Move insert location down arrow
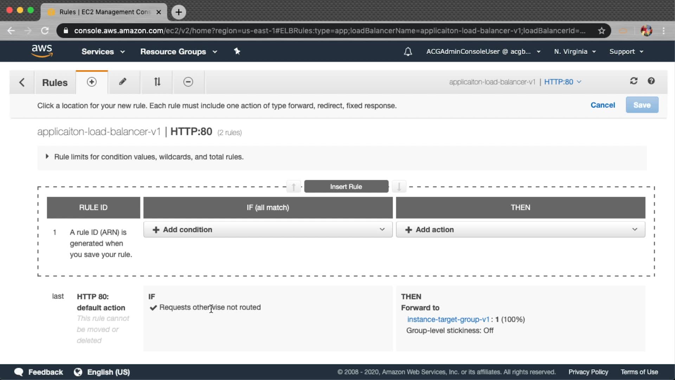 click(399, 186)
